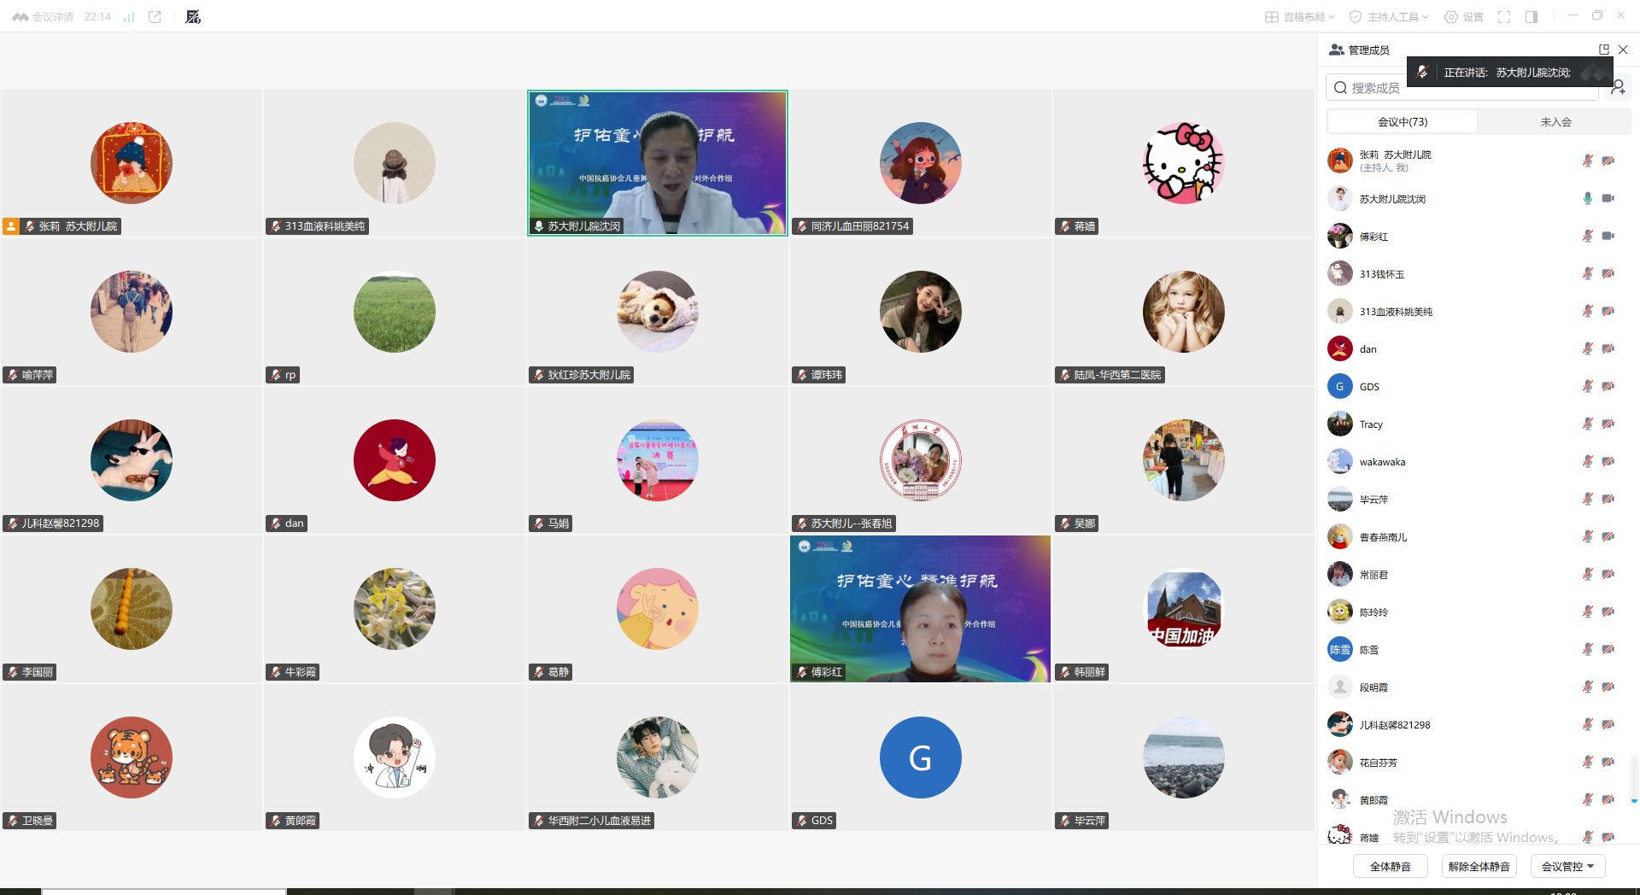Image resolution: width=1640 pixels, height=895 pixels.
Task: Mute microphone of 苏大附儿院沈闵 in member list
Action: (1587, 199)
